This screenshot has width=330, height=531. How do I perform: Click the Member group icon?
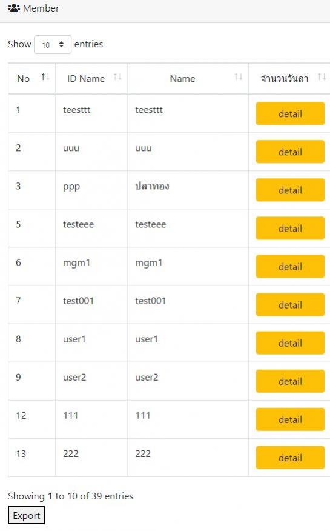[14, 8]
